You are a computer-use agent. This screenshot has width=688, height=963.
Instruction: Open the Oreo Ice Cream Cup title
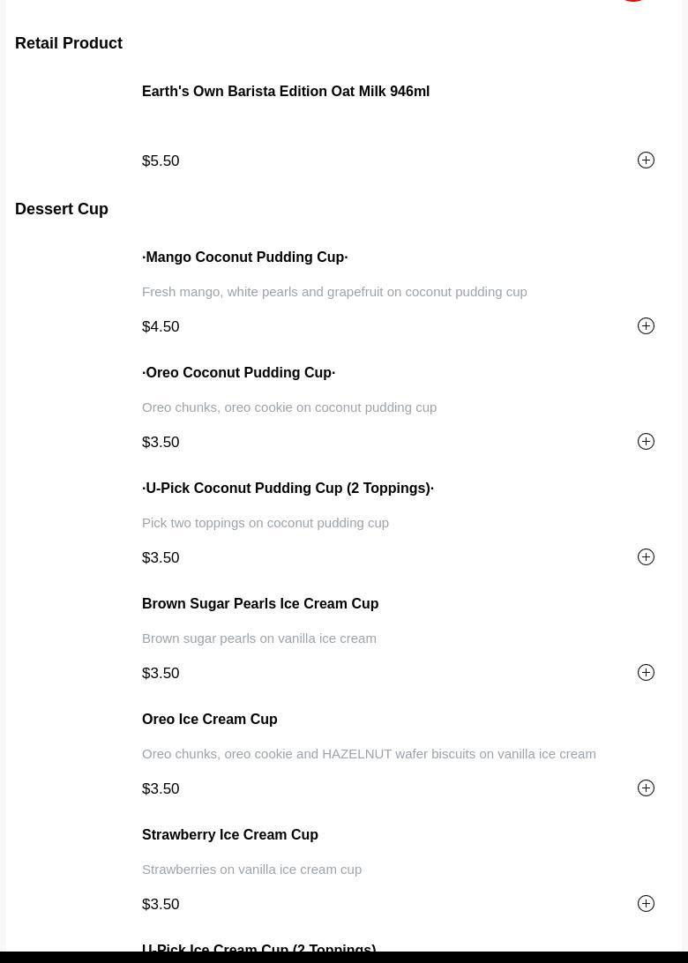coord(209,720)
